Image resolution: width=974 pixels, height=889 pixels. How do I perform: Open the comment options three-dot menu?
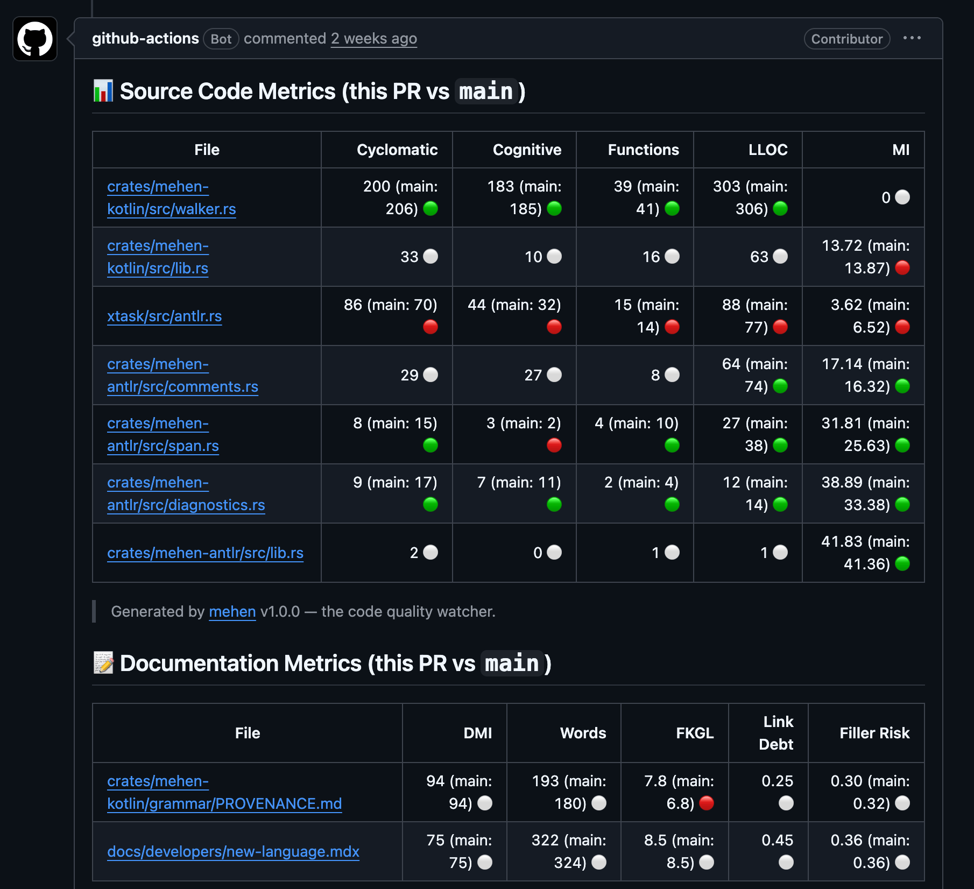tap(912, 38)
